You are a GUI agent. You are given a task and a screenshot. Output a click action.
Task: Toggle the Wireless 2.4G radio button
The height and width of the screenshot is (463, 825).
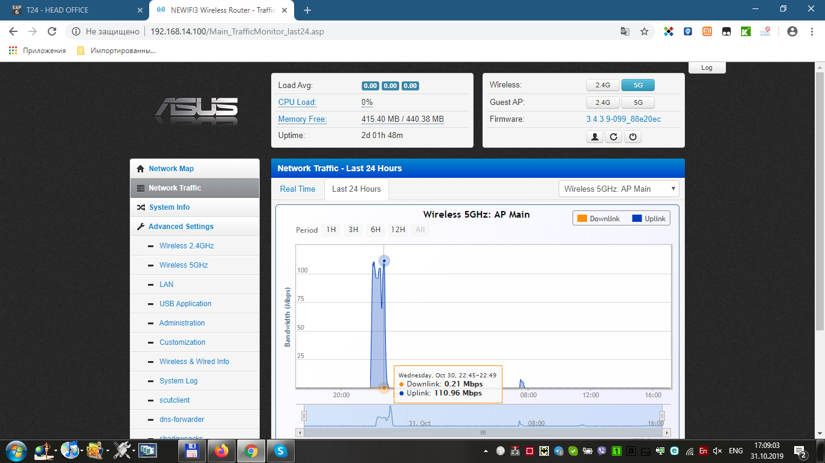click(x=602, y=86)
